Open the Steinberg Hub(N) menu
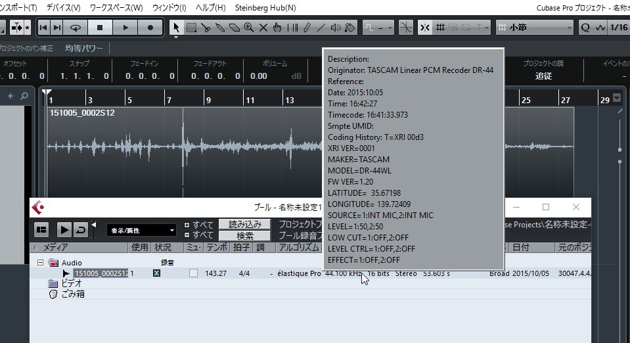Image resolution: width=630 pixels, height=343 pixels. [265, 8]
